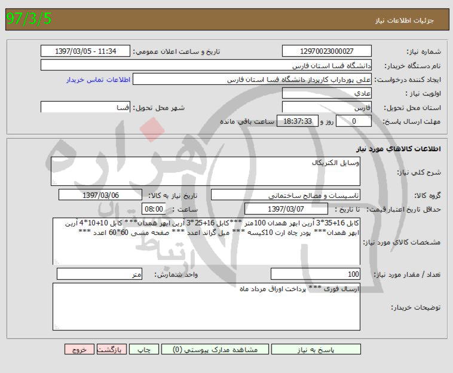Select the ایجاد کننده درخواست field
The width and height of the screenshot is (453, 373).
tap(252, 80)
